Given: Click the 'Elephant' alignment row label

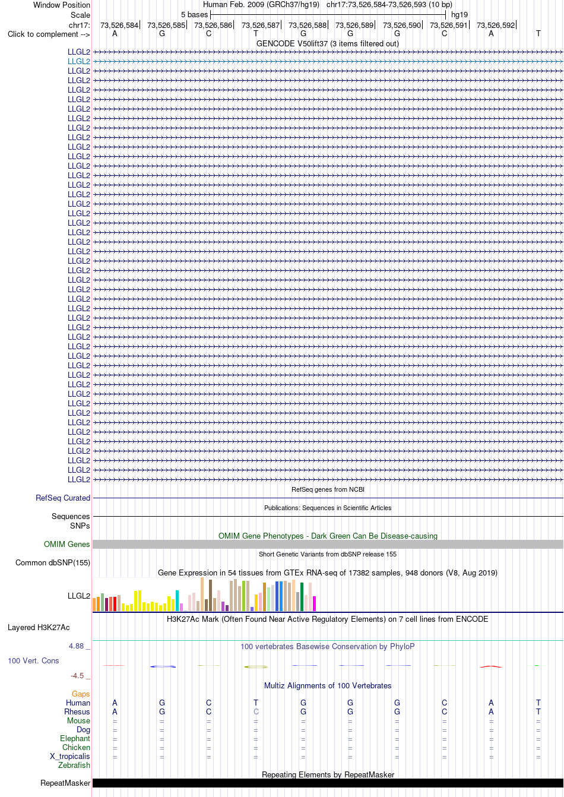Looking at the screenshot, I should click(75, 738).
